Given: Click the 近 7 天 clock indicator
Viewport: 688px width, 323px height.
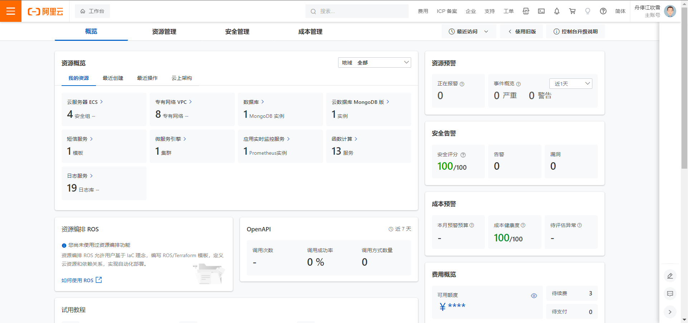Looking at the screenshot, I should pyautogui.click(x=400, y=229).
